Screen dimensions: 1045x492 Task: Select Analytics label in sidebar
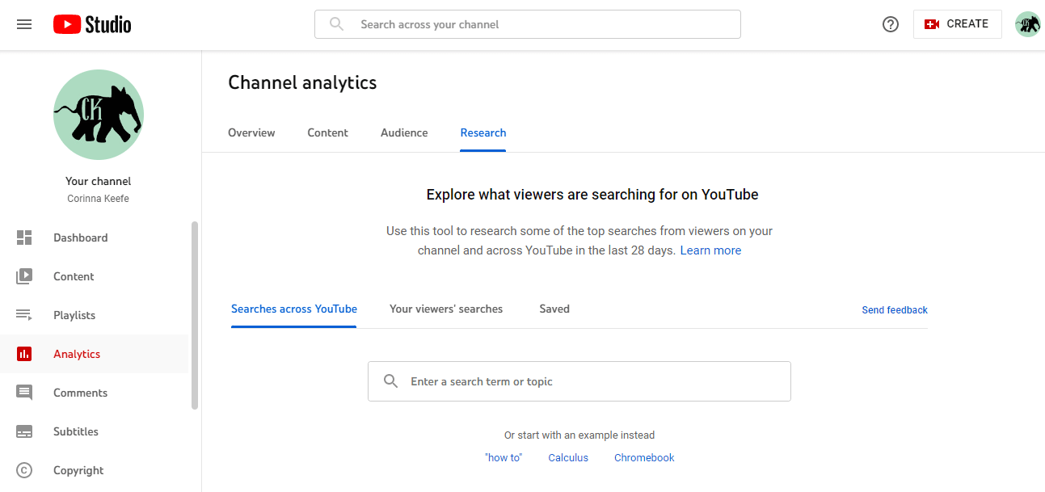tap(77, 354)
